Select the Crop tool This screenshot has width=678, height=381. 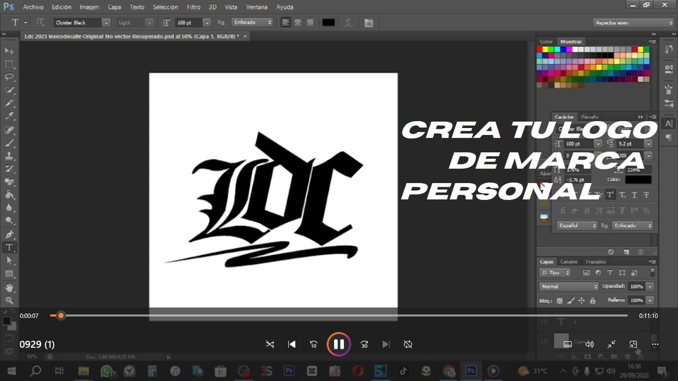point(9,103)
